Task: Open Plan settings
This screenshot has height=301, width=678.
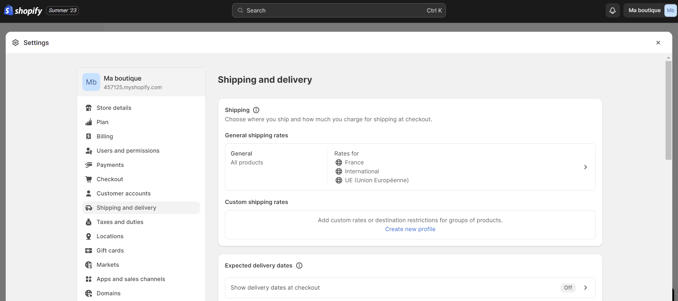Action: tap(141, 122)
